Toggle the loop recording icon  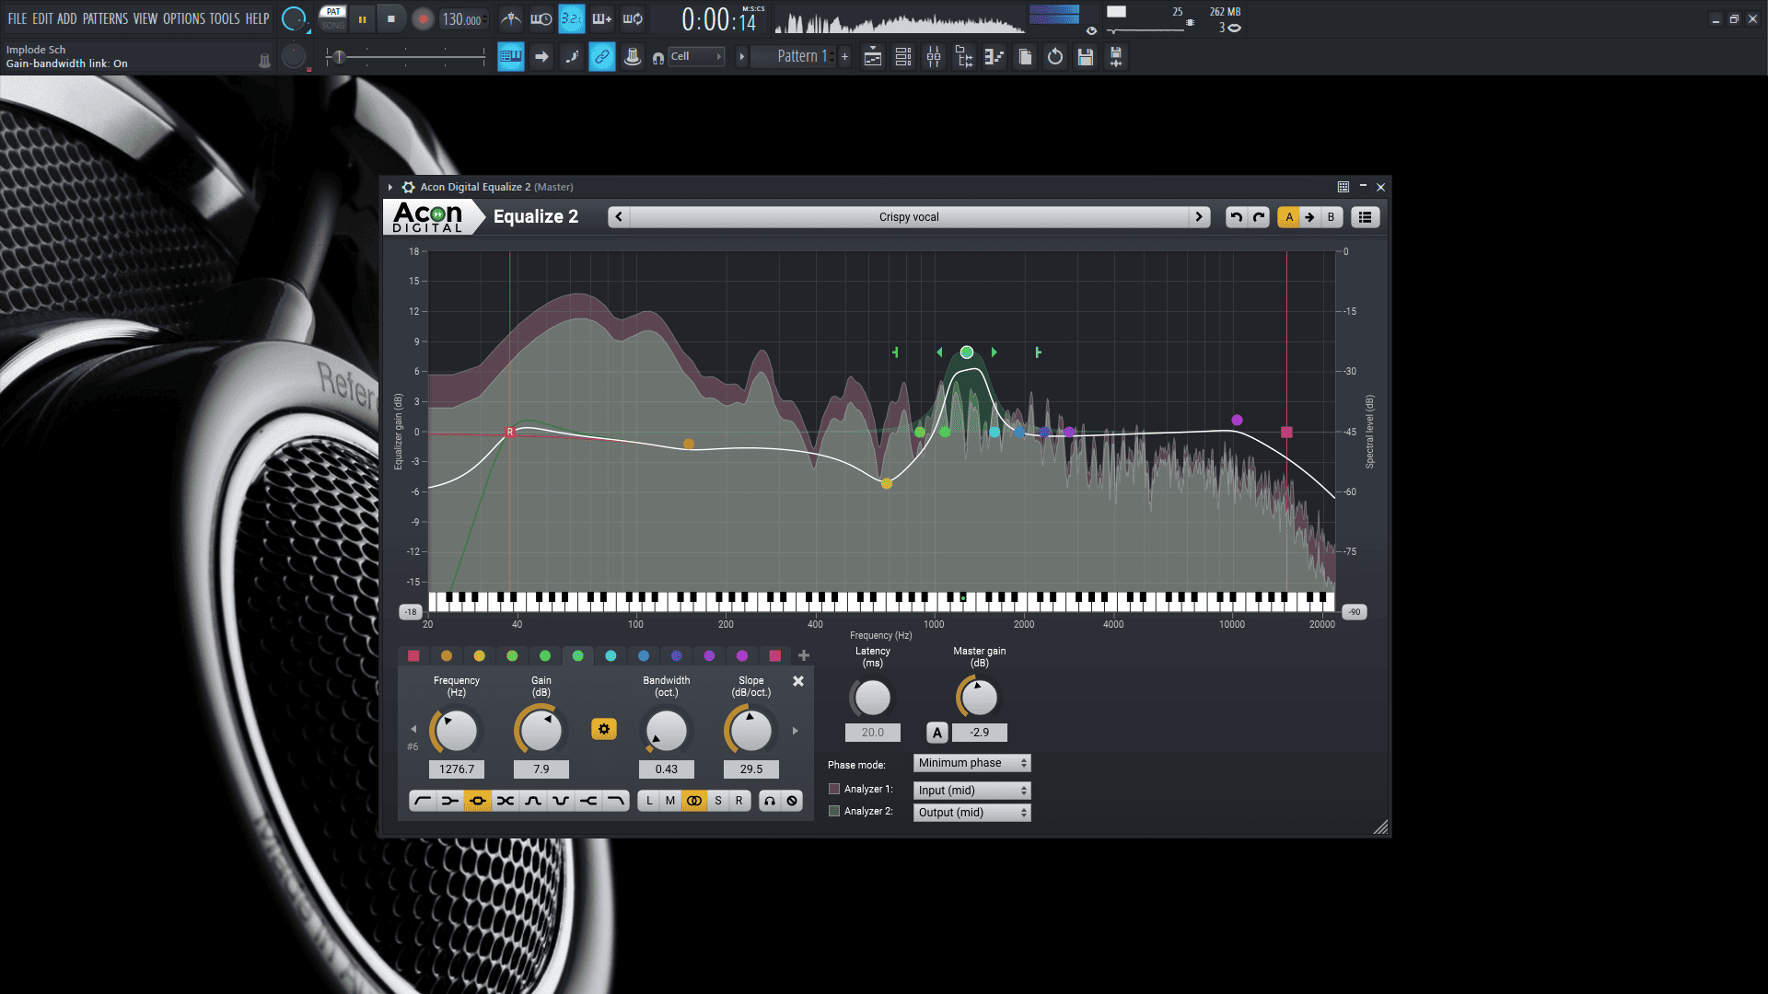pyautogui.click(x=633, y=18)
